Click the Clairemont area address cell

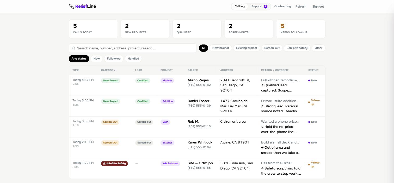tap(233, 122)
